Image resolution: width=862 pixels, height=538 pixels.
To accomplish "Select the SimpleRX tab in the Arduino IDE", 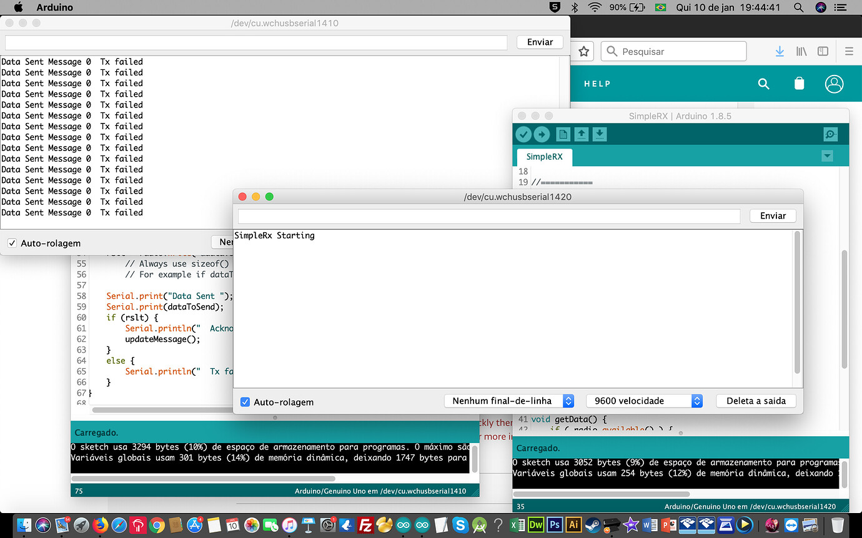I will (543, 157).
